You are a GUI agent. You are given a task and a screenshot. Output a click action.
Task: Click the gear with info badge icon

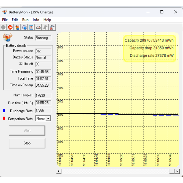coord(24,27)
